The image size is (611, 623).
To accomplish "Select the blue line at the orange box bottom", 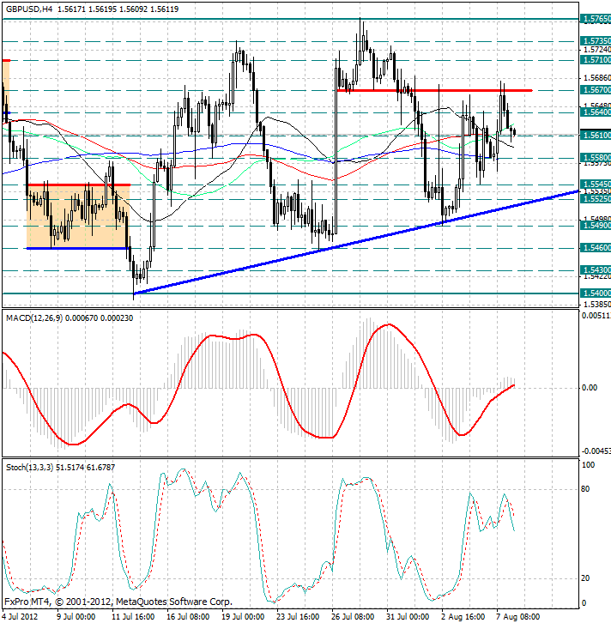I will 77,248.
